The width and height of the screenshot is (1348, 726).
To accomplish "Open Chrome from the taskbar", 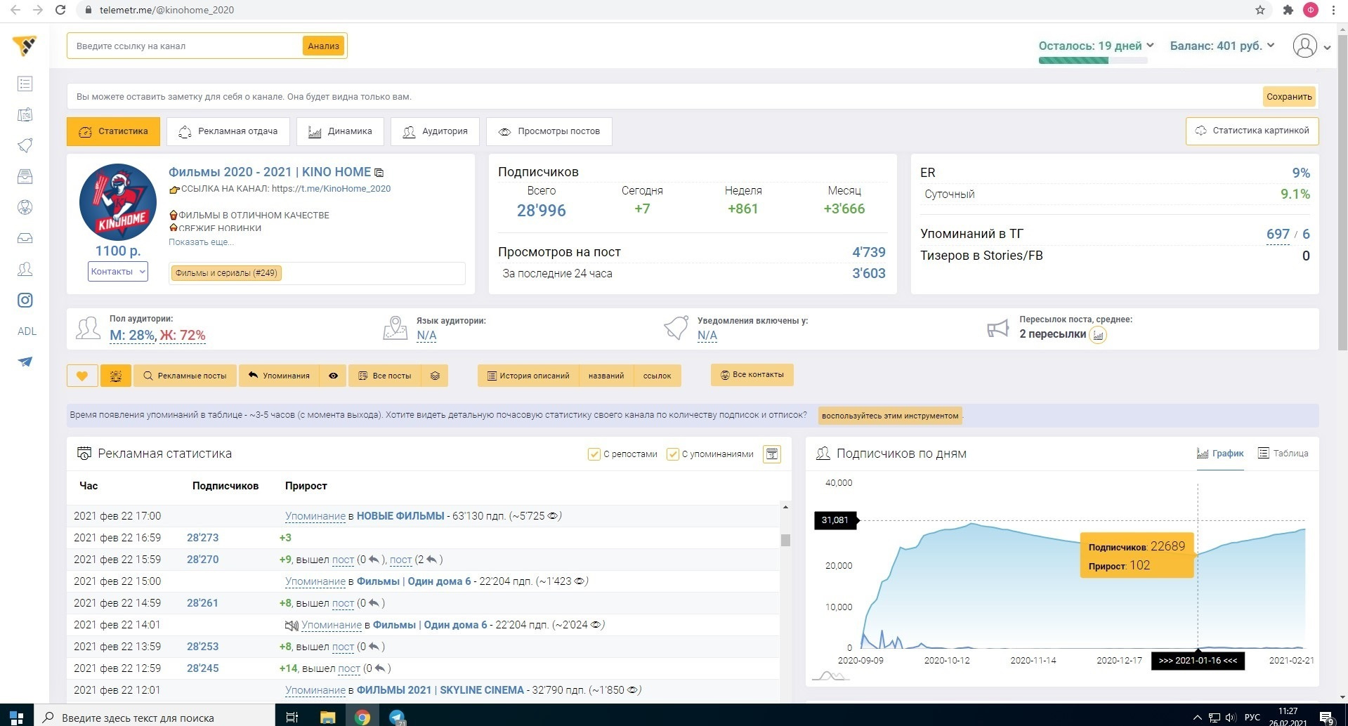I will pos(362,717).
